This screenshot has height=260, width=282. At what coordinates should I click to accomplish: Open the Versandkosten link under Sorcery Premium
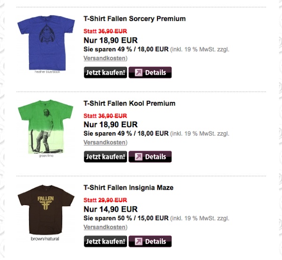pyautogui.click(x=105, y=58)
